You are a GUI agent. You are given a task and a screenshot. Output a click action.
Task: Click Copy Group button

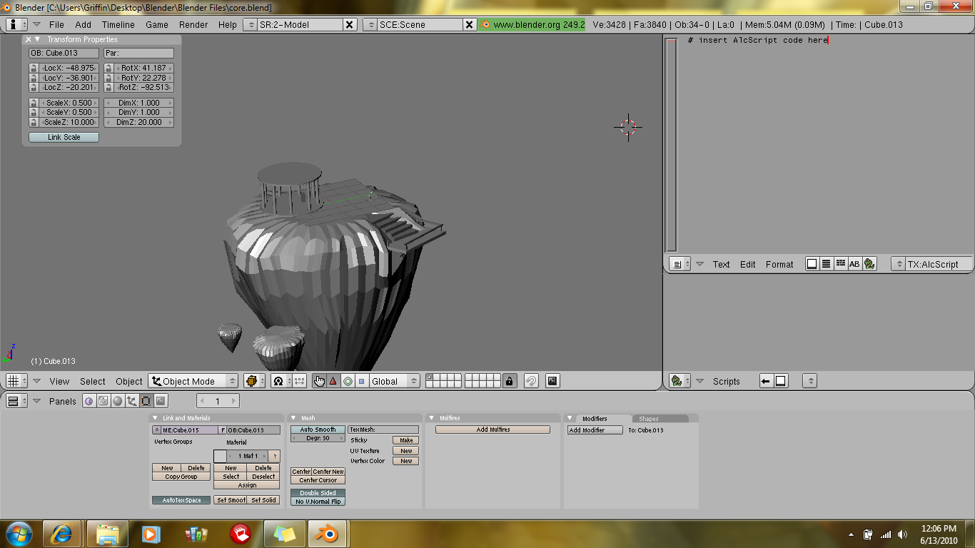point(181,477)
